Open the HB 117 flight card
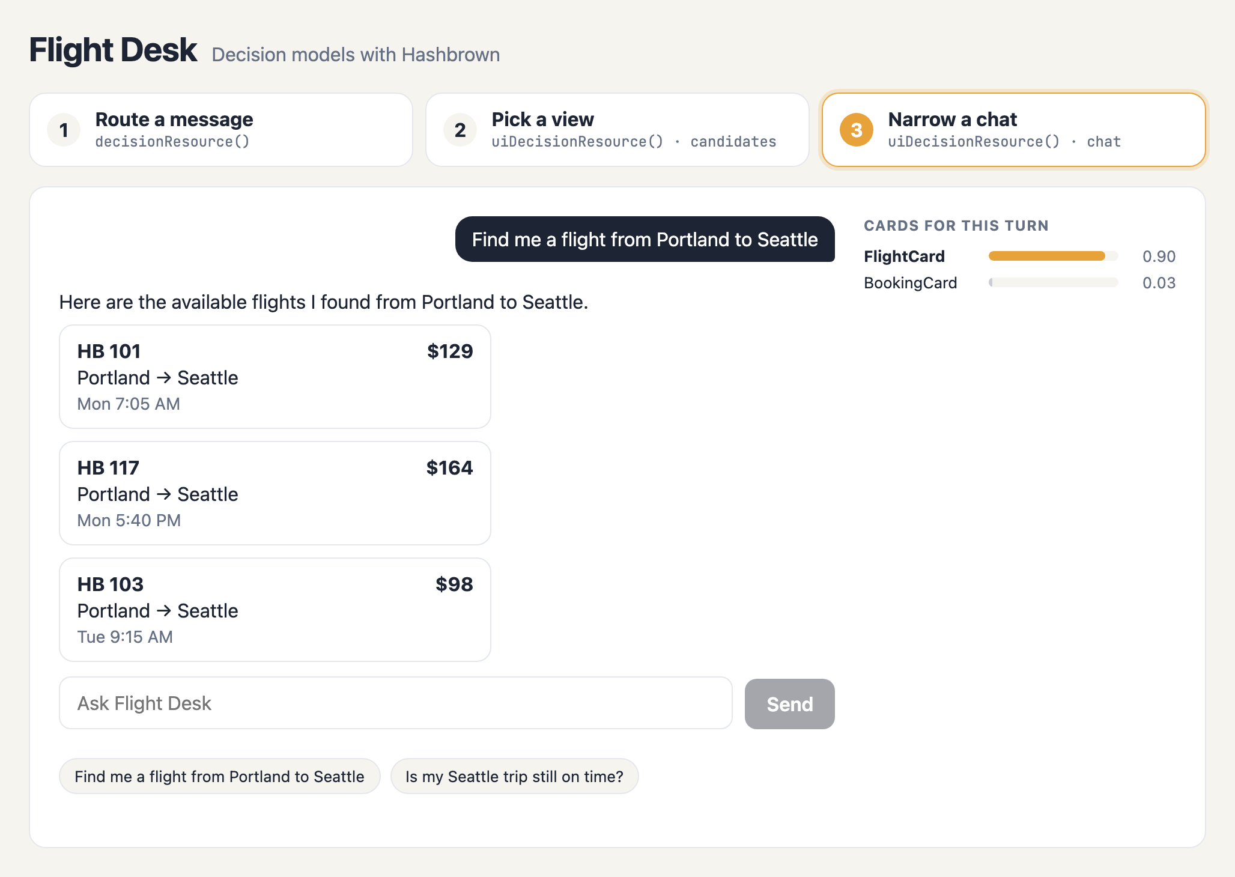 click(x=275, y=493)
